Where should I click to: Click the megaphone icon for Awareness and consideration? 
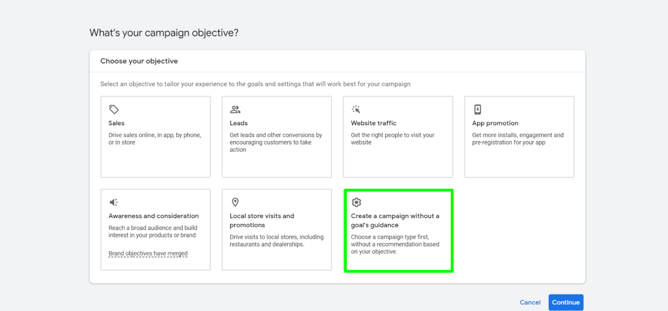(114, 202)
